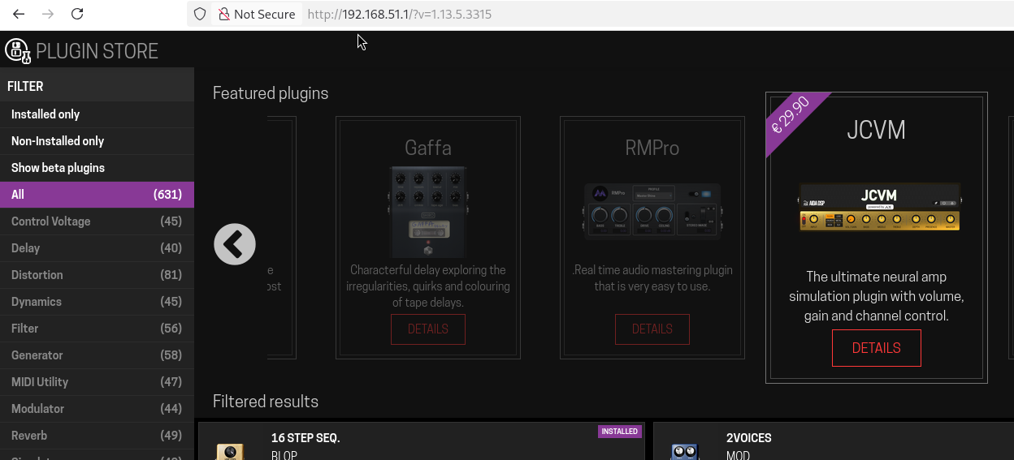This screenshot has width=1014, height=460.
Task: Click the Plugin Store logo icon
Action: pyautogui.click(x=17, y=50)
